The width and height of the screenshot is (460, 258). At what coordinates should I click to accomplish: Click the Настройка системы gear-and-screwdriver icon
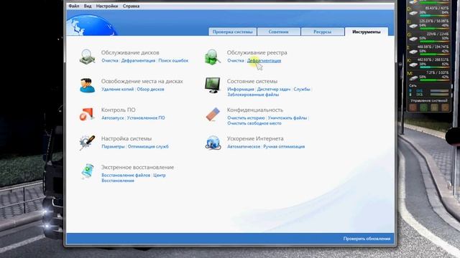[87, 143]
